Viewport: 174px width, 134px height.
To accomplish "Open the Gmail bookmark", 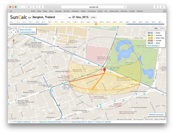I will point(33,11).
